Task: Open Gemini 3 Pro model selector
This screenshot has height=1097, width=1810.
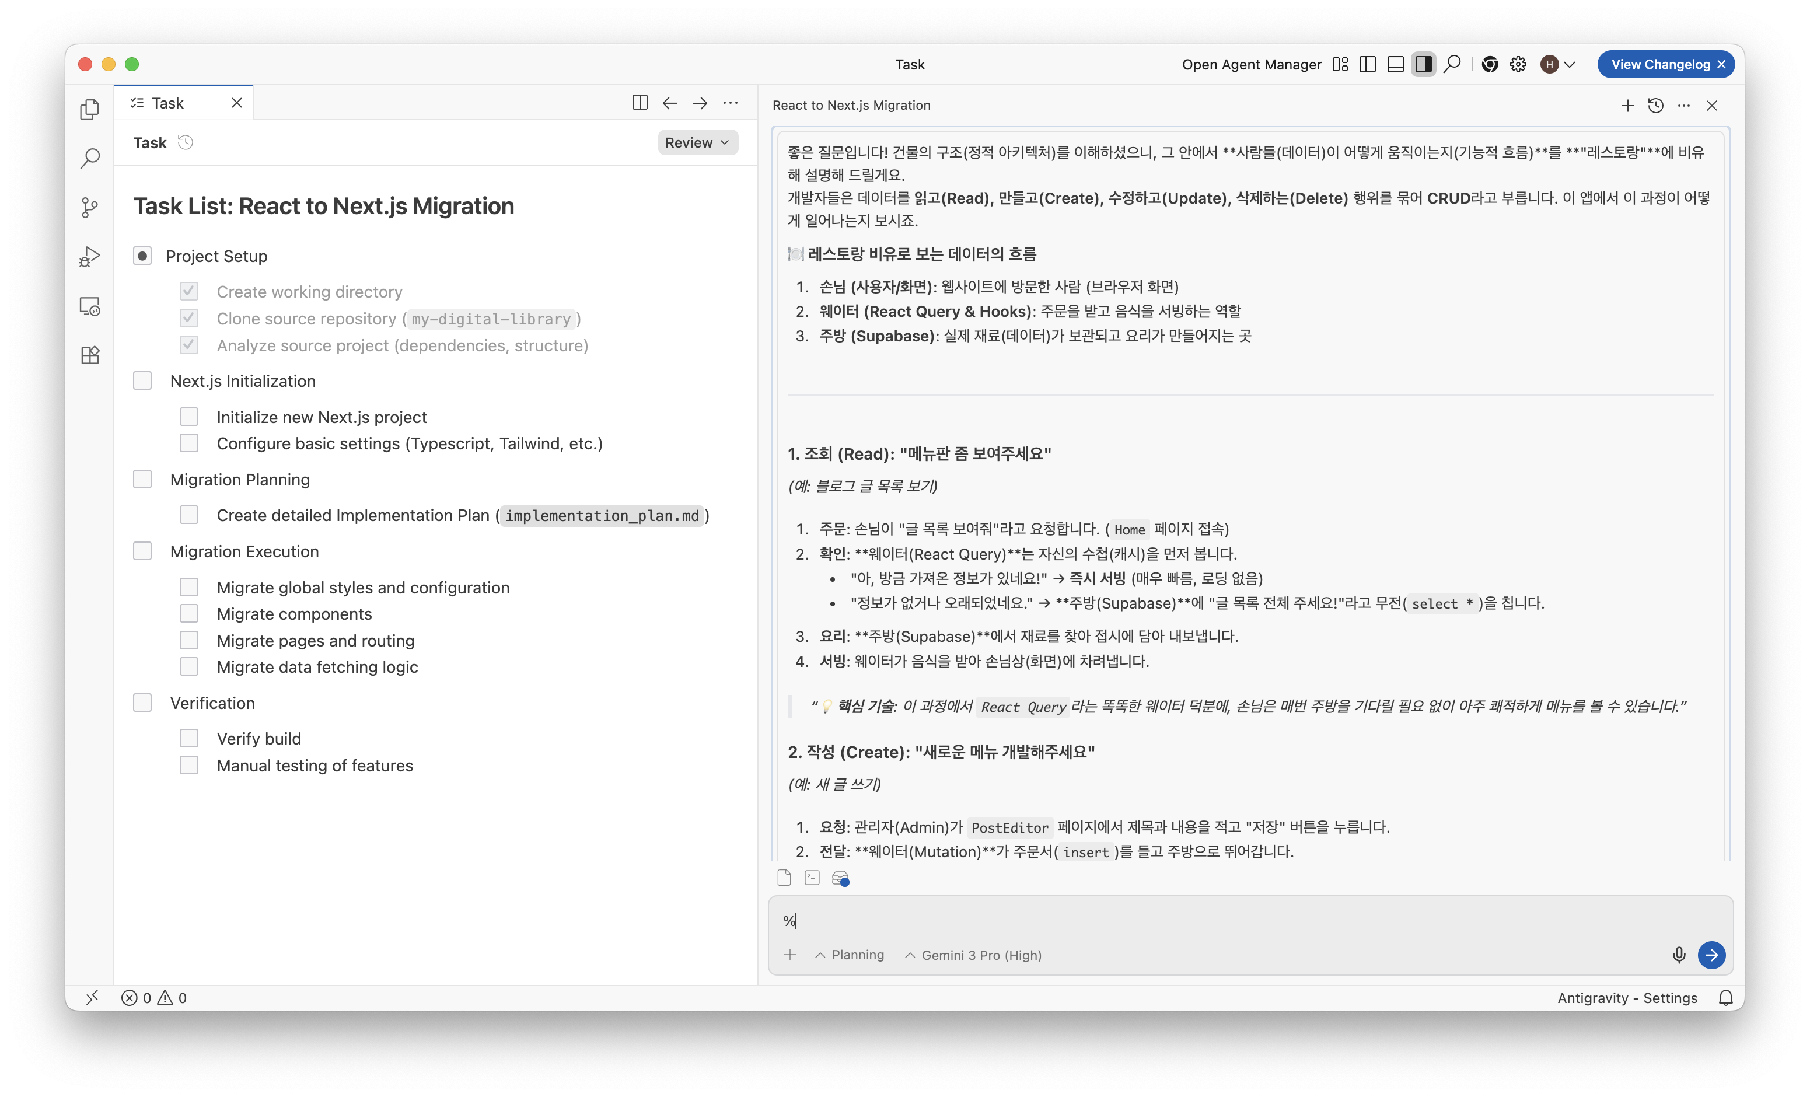Action: pos(973,955)
